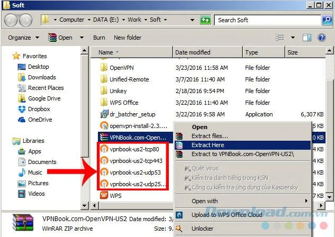Click the WinRAR icon beside Open in the toolbar
Viewport: 335px width, 237px height.
point(52,38)
